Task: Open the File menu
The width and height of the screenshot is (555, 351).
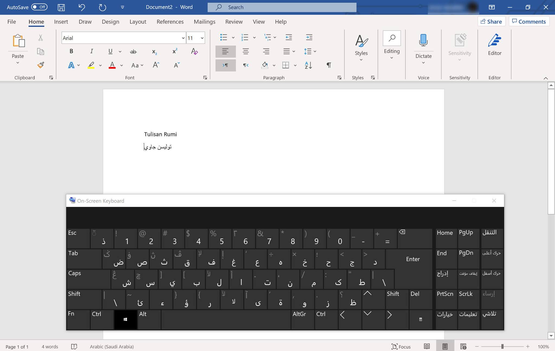Action: tap(12, 22)
